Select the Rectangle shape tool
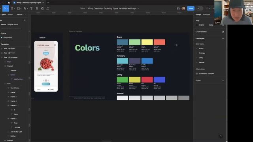The height and width of the screenshot is (142, 253). click(x=19, y=8)
